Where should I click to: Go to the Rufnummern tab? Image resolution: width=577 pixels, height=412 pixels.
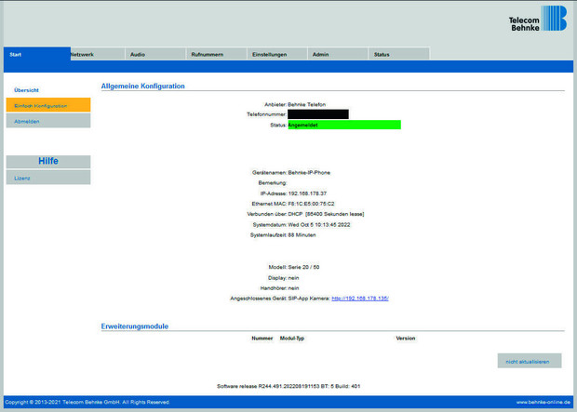click(x=215, y=54)
